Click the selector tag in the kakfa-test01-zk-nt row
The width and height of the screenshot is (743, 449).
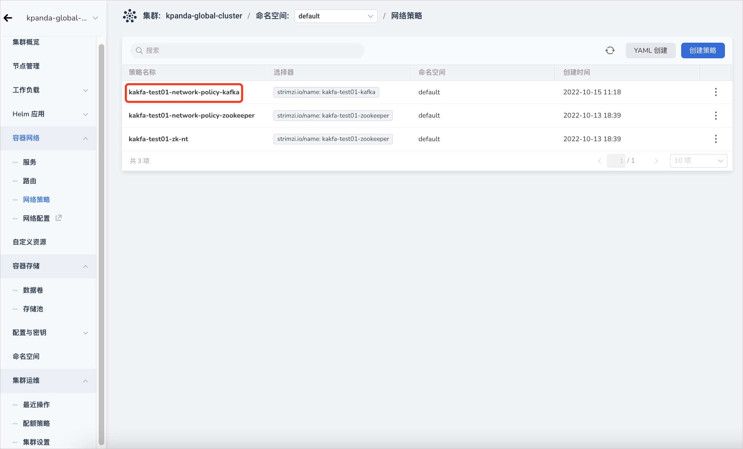coord(333,139)
